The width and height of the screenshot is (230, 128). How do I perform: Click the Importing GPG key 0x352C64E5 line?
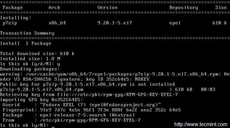(x=42, y=100)
